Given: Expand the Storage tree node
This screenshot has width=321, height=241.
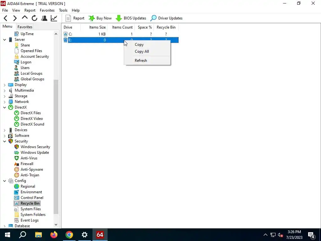Looking at the screenshot, I should (4, 96).
